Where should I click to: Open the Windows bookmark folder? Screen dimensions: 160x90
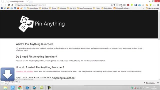point(62,8)
